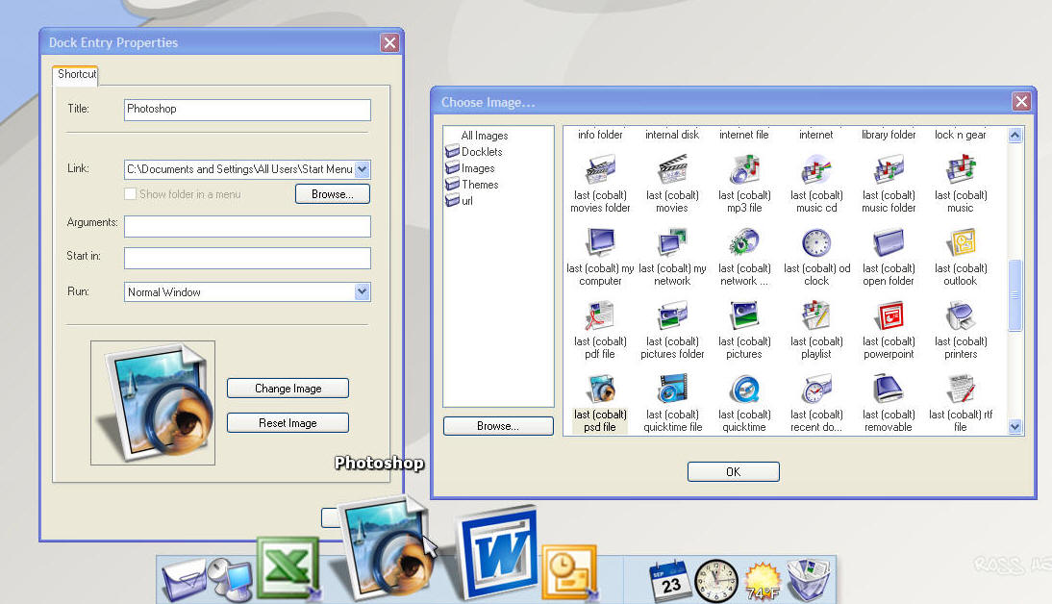The height and width of the screenshot is (604, 1052).
Task: Click into the Title field containing Photoshop
Action: pyautogui.click(x=247, y=110)
